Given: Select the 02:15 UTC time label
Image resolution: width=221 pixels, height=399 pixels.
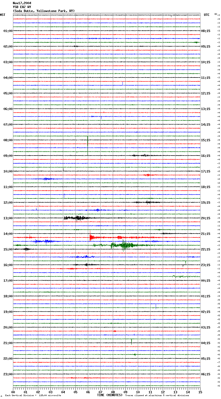Looking at the screenshot, I should [206, 312].
